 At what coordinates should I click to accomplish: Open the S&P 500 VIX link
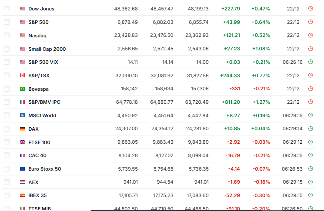43,62
